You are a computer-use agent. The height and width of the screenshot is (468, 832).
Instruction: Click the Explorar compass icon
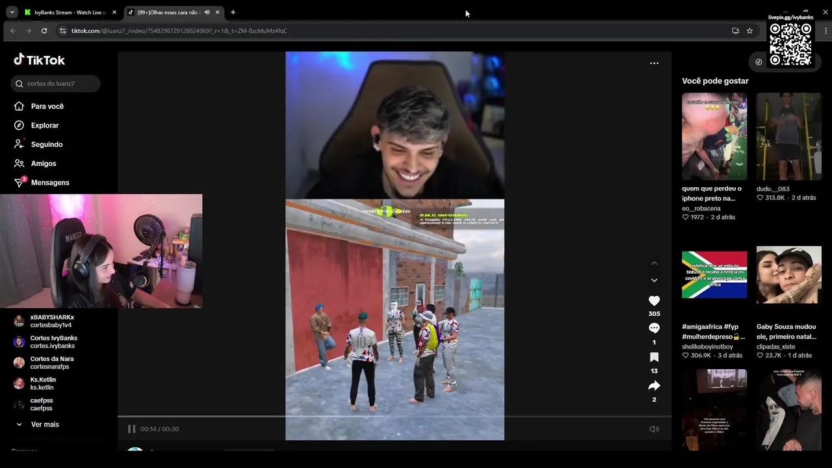[x=19, y=125]
